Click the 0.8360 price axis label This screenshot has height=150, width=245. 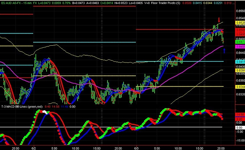click(241, 80)
